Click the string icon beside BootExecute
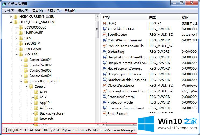Image resolution: width=200 pixels, height=135 pixels. (105, 34)
